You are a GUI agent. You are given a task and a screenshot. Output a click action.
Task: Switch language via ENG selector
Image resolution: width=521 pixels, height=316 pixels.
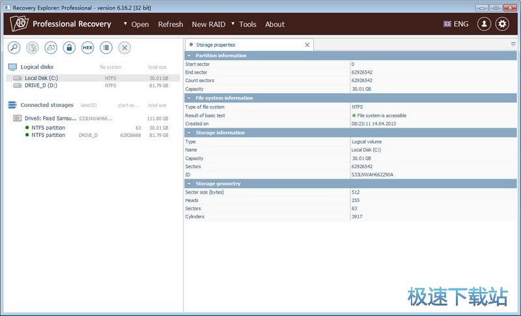tap(456, 24)
